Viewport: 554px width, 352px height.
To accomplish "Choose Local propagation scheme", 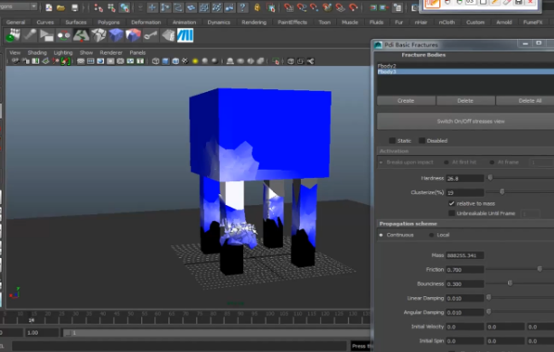I will coord(431,235).
